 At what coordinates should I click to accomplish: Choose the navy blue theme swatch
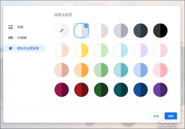[141, 90]
